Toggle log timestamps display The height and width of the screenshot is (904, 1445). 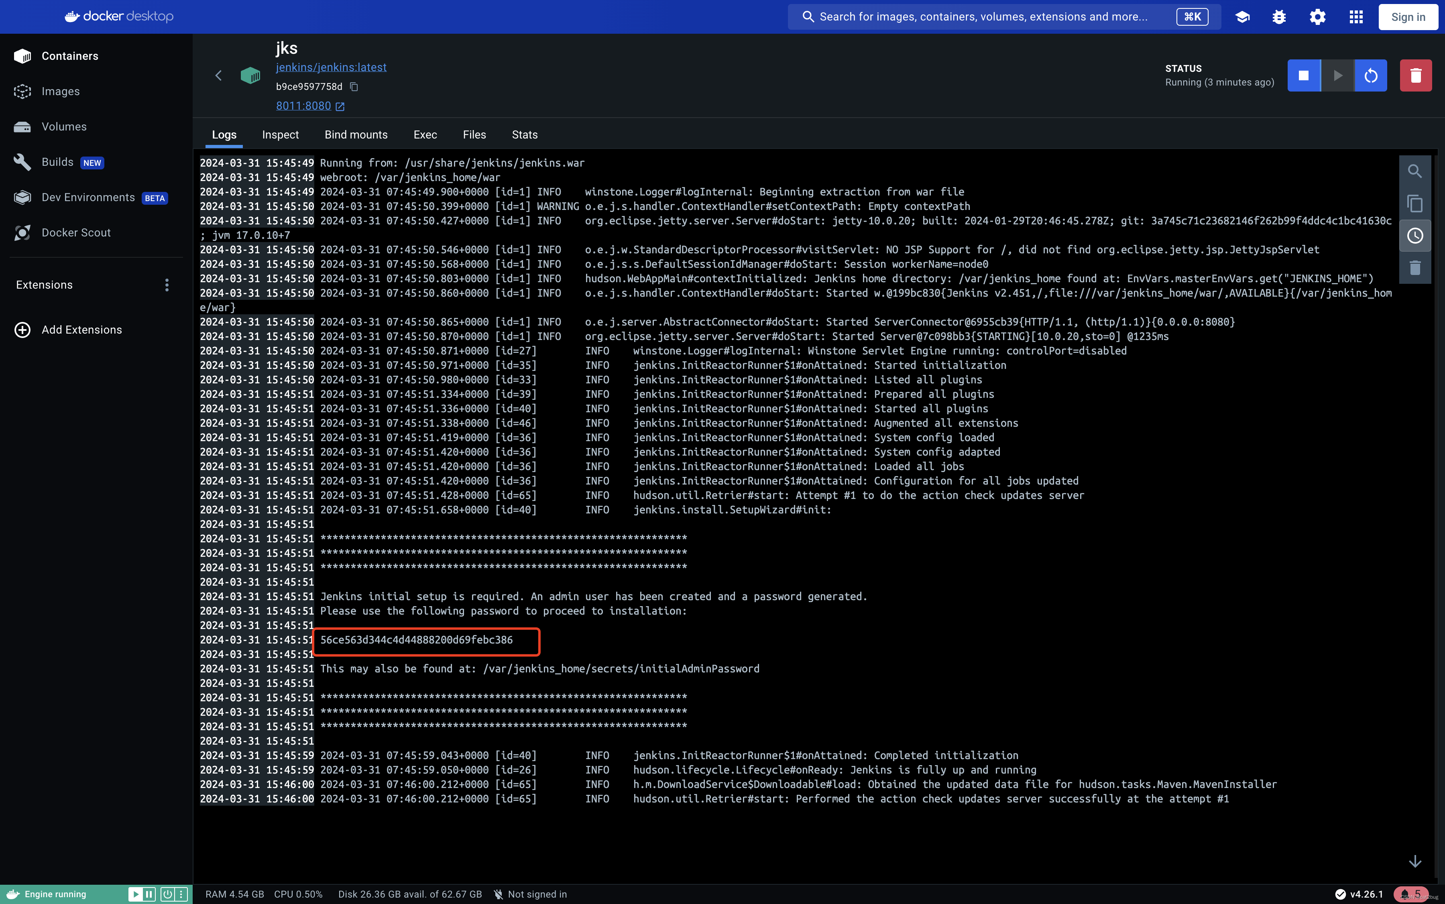pos(1414,236)
